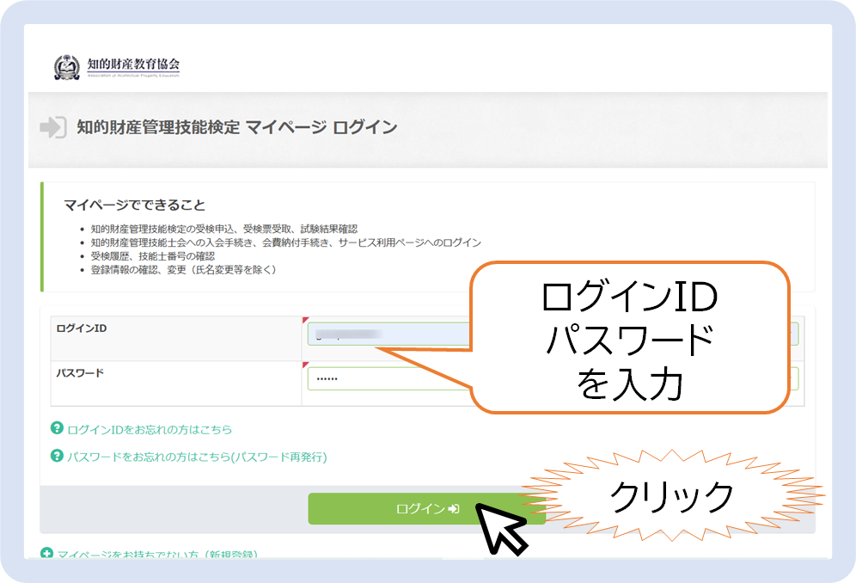Click the plus icon beside 新規登録 link
Viewport: 856px width, 583px height.
pos(47,555)
